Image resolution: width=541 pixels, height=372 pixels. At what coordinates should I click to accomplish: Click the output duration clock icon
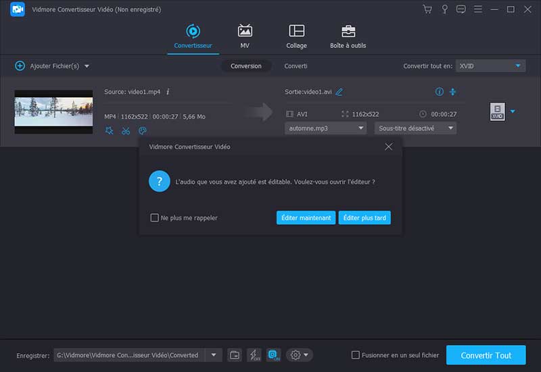coord(423,114)
